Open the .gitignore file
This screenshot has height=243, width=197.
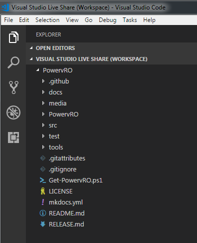click(62, 169)
